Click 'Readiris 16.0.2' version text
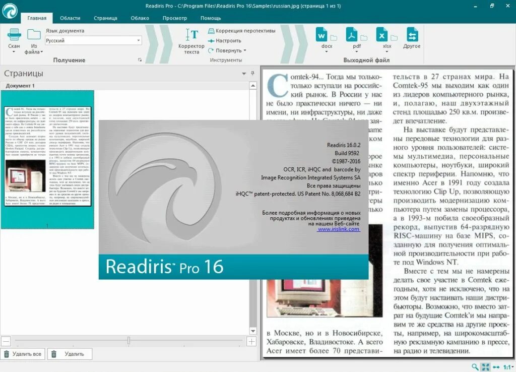Image resolution: width=516 pixels, height=372 pixels. click(344, 145)
